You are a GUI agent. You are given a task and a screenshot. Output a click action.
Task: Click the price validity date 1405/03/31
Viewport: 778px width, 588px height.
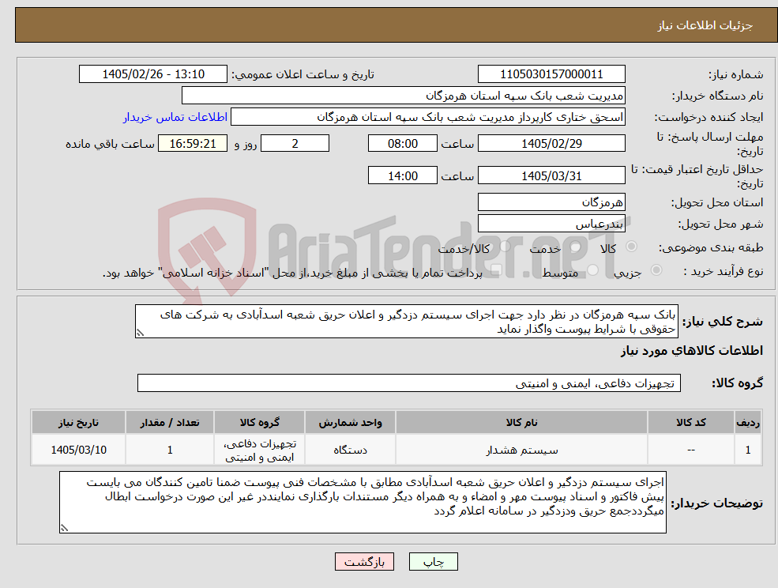[551, 175]
